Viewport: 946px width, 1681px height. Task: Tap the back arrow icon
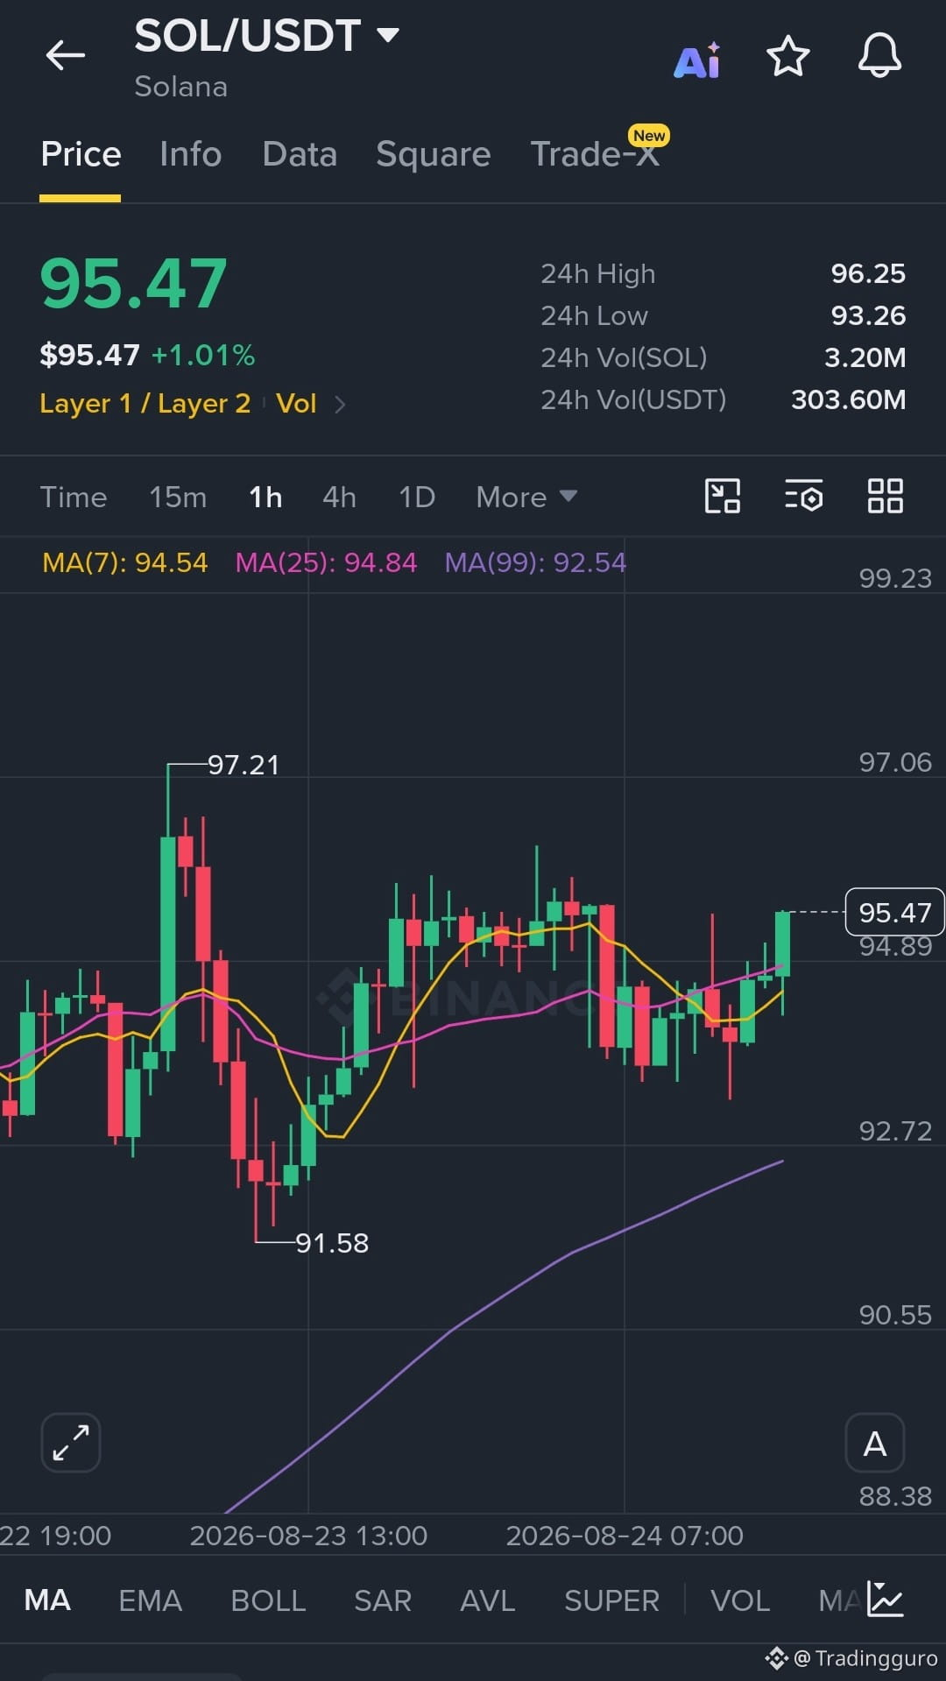tap(66, 55)
